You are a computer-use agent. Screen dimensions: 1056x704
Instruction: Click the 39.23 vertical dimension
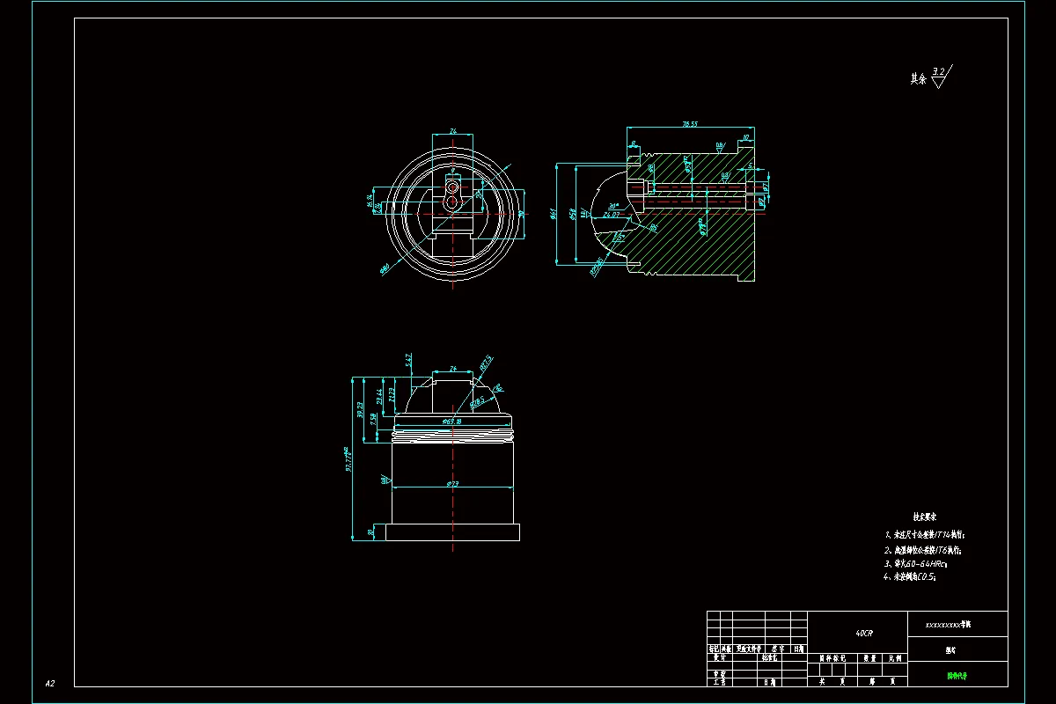pyautogui.click(x=361, y=410)
